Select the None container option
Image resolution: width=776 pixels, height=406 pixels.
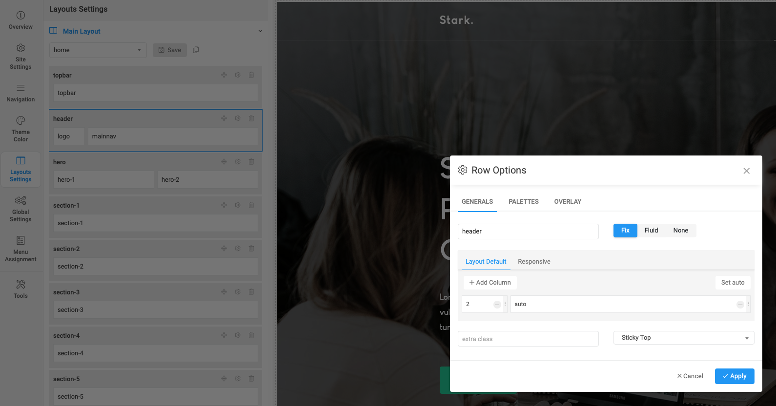[681, 231]
